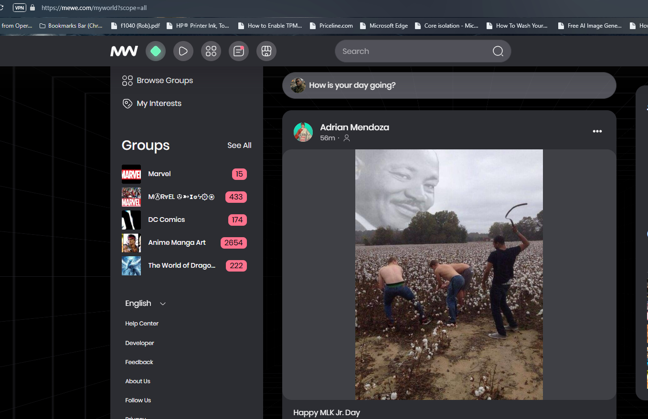Open the Anime Manga Art group
The image size is (648, 419).
pos(177,242)
